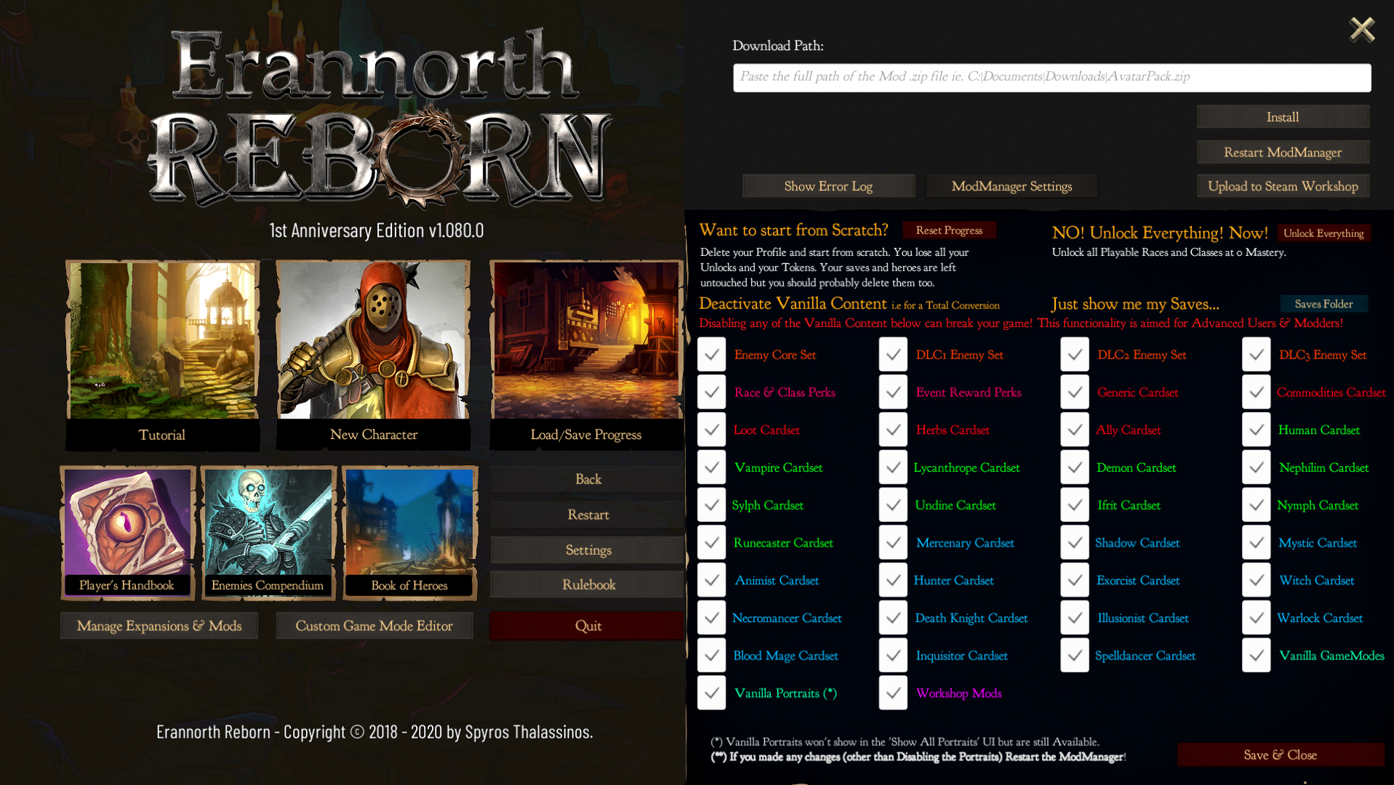Disable the Loot Cardset

(711, 430)
